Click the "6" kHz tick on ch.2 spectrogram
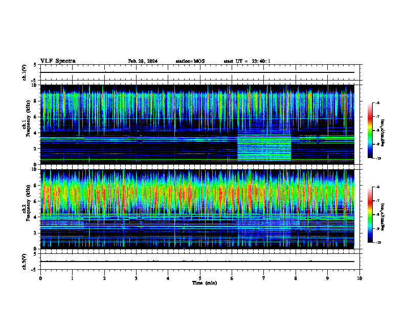405x312 pixels. 36,201
